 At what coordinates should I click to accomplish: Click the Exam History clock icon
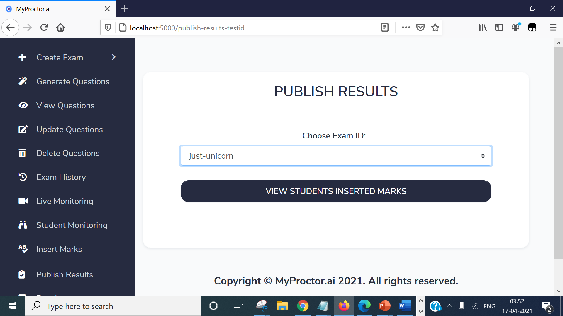pos(23,177)
